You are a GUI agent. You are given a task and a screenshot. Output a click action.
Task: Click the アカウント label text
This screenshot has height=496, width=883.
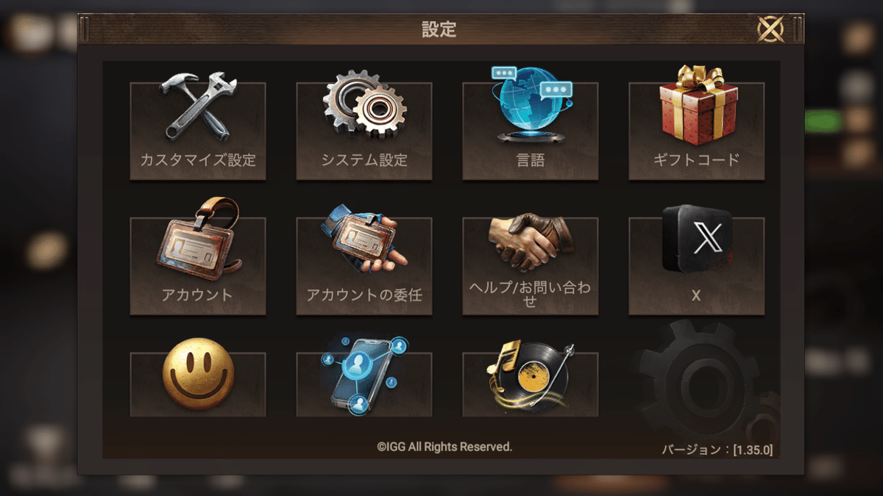(x=197, y=295)
